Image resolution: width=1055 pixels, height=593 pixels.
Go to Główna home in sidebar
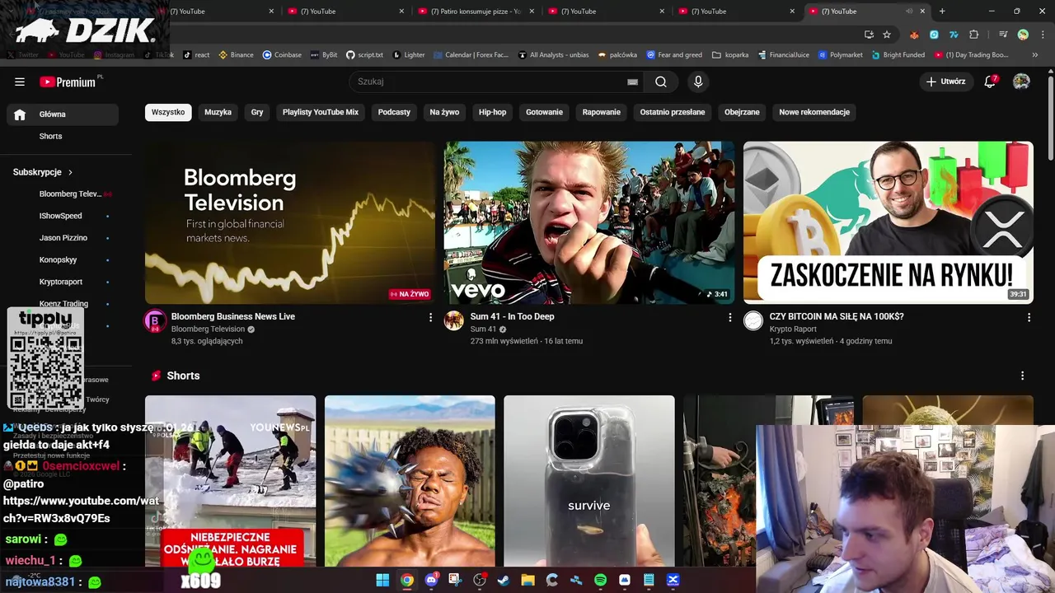tap(63, 114)
